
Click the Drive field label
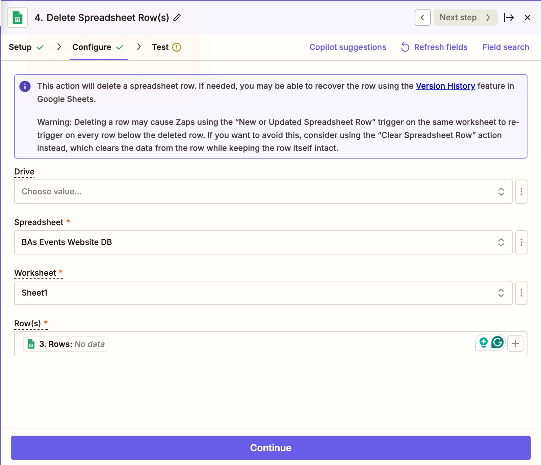(24, 171)
